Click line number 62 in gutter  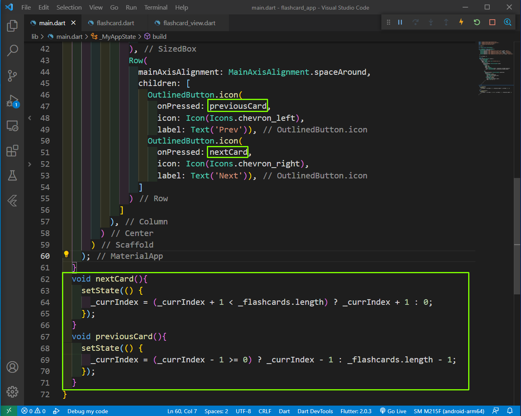click(x=45, y=279)
